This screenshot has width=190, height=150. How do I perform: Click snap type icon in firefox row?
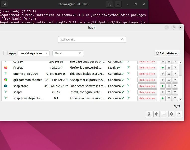pos(128,67)
